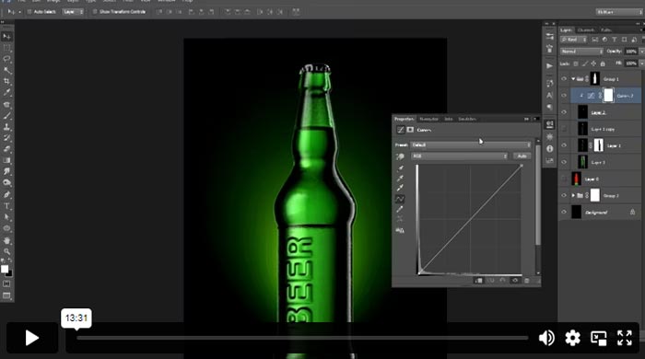The height and width of the screenshot is (359, 645).
Task: Expand the Group 2 folder
Action: click(573, 195)
